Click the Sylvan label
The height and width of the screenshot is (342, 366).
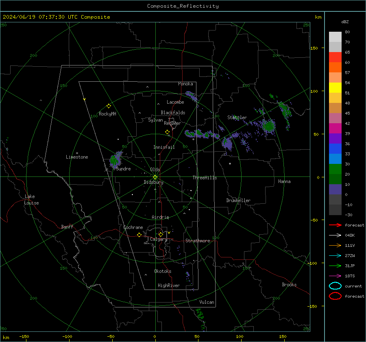coord(155,120)
